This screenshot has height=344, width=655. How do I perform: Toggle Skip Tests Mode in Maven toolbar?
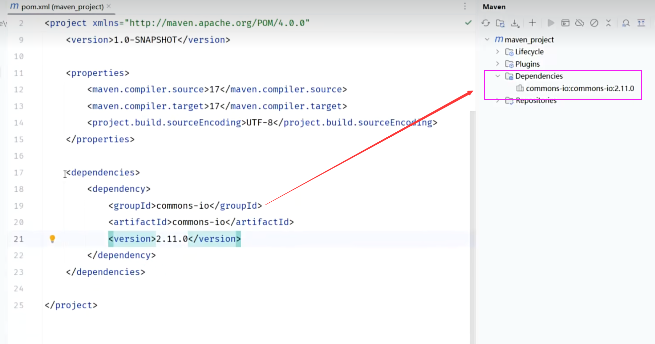point(594,23)
